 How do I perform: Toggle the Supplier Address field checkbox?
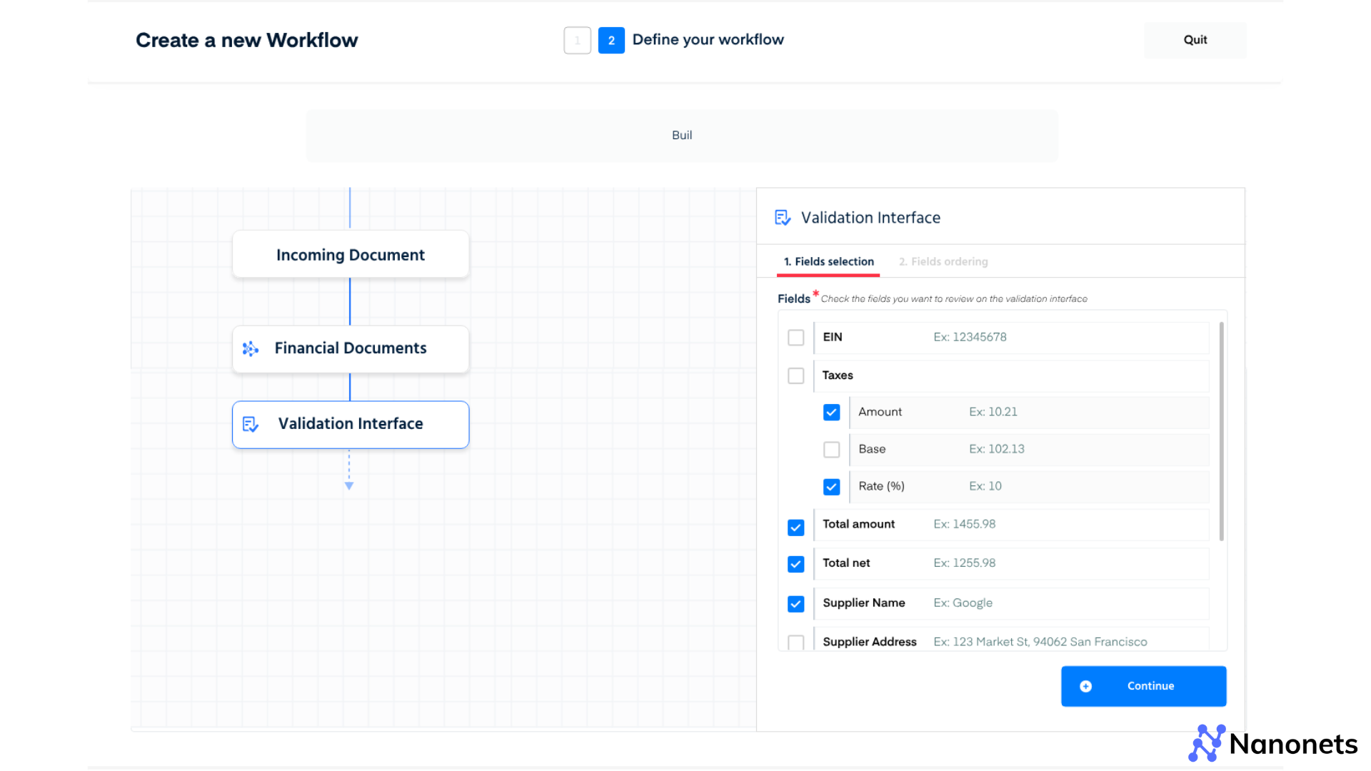click(795, 642)
